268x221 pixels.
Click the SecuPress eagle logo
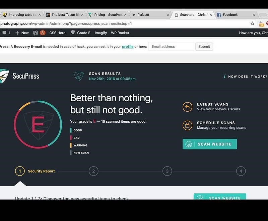point(4,76)
